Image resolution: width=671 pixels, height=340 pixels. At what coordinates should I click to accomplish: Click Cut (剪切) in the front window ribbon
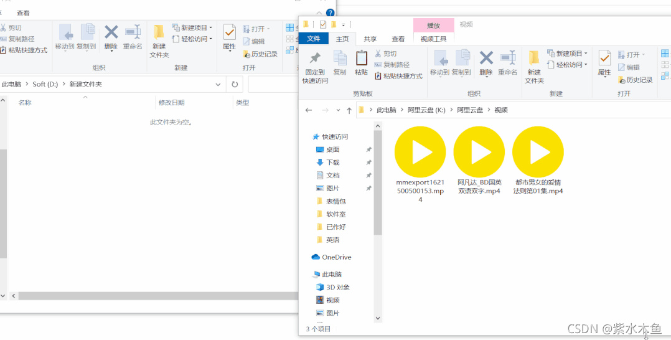pyautogui.click(x=385, y=54)
